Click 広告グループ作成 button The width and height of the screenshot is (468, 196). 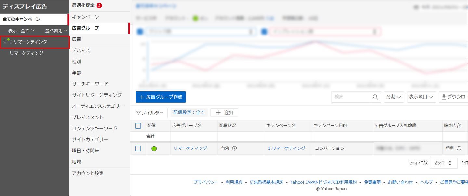[161, 97]
